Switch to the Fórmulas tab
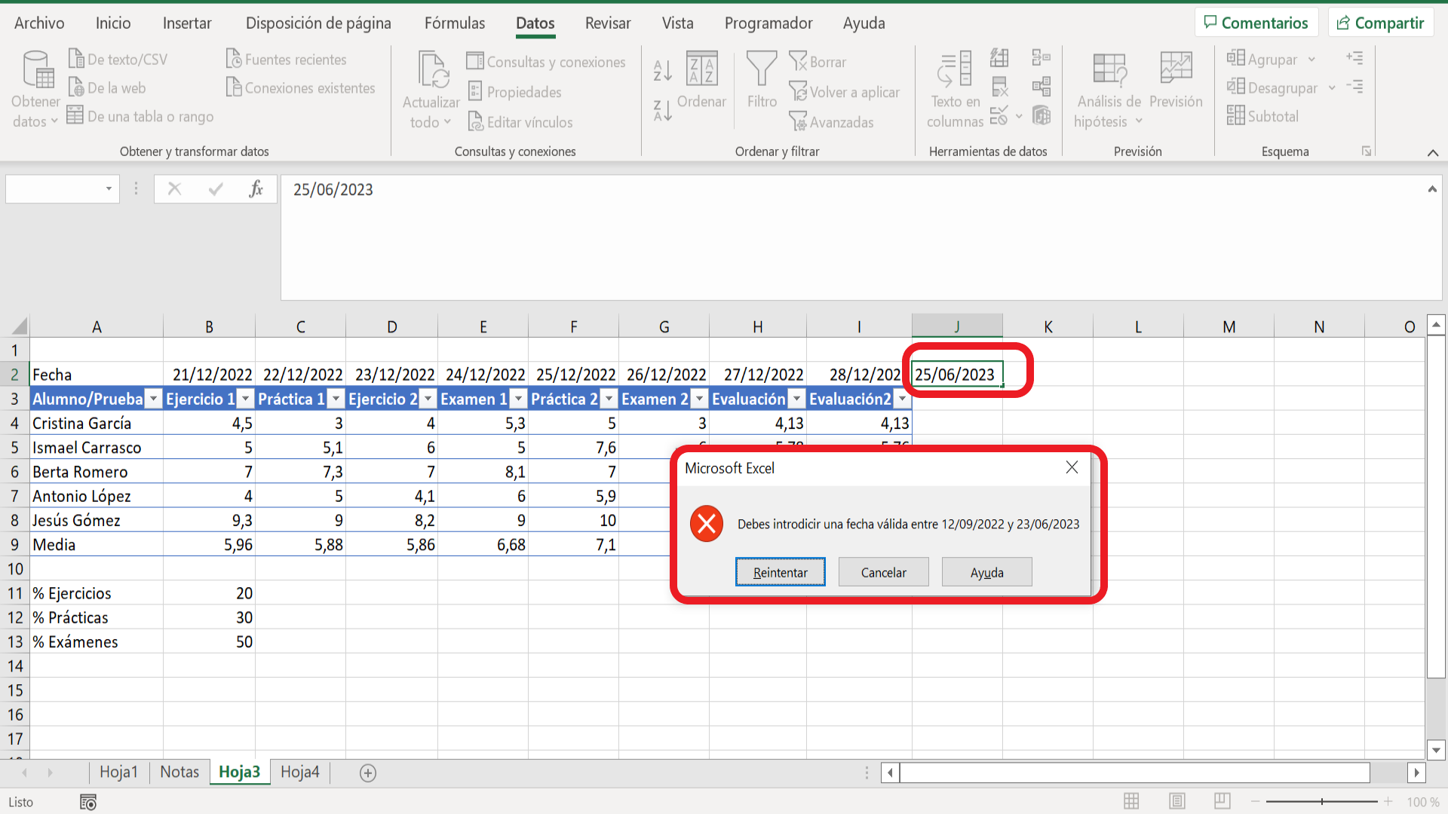Viewport: 1448px width, 814px height. point(455,23)
